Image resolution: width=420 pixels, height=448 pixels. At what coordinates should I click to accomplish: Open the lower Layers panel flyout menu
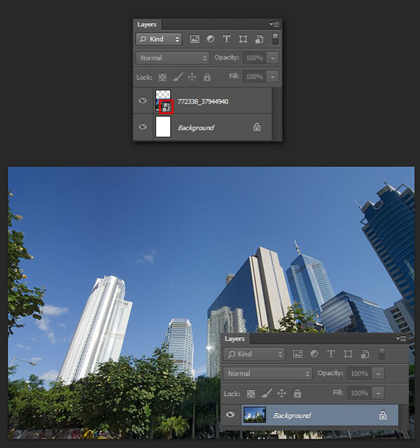[x=401, y=338]
